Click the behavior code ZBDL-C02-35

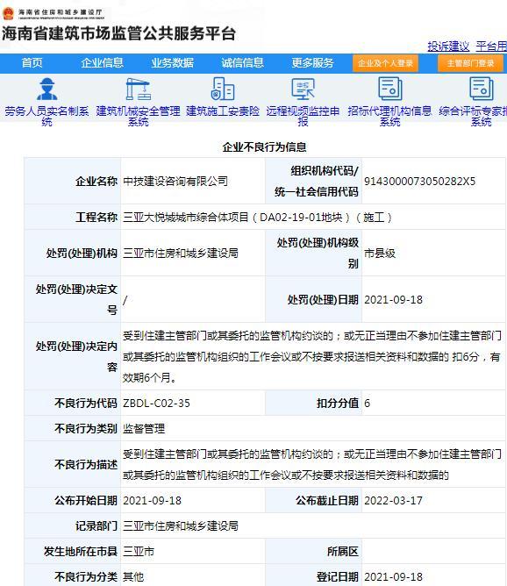pos(156,404)
